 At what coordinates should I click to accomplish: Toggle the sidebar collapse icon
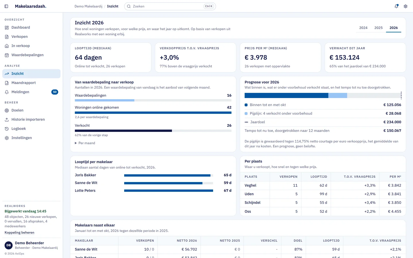[x=6, y=6]
